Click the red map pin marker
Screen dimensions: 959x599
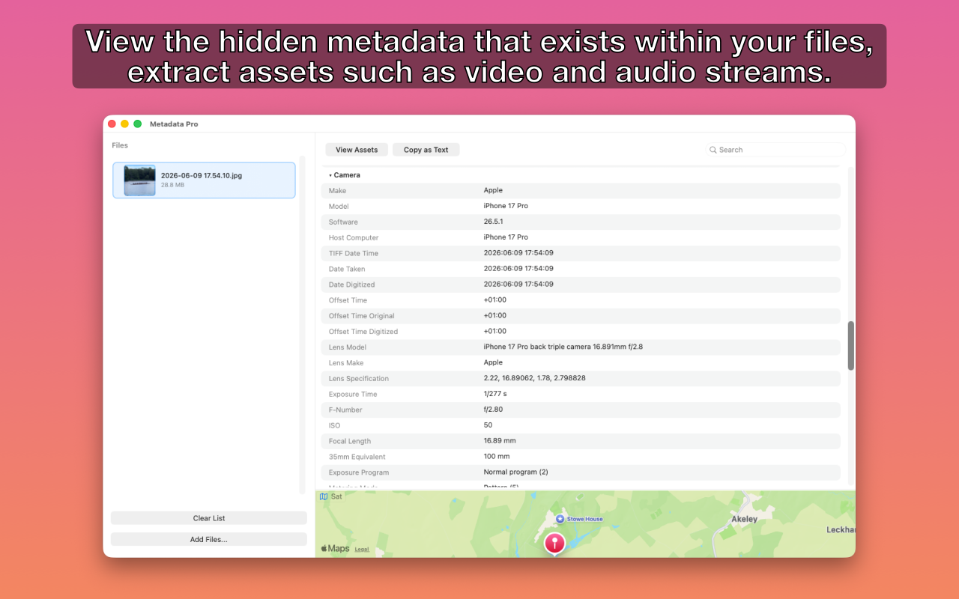click(554, 543)
